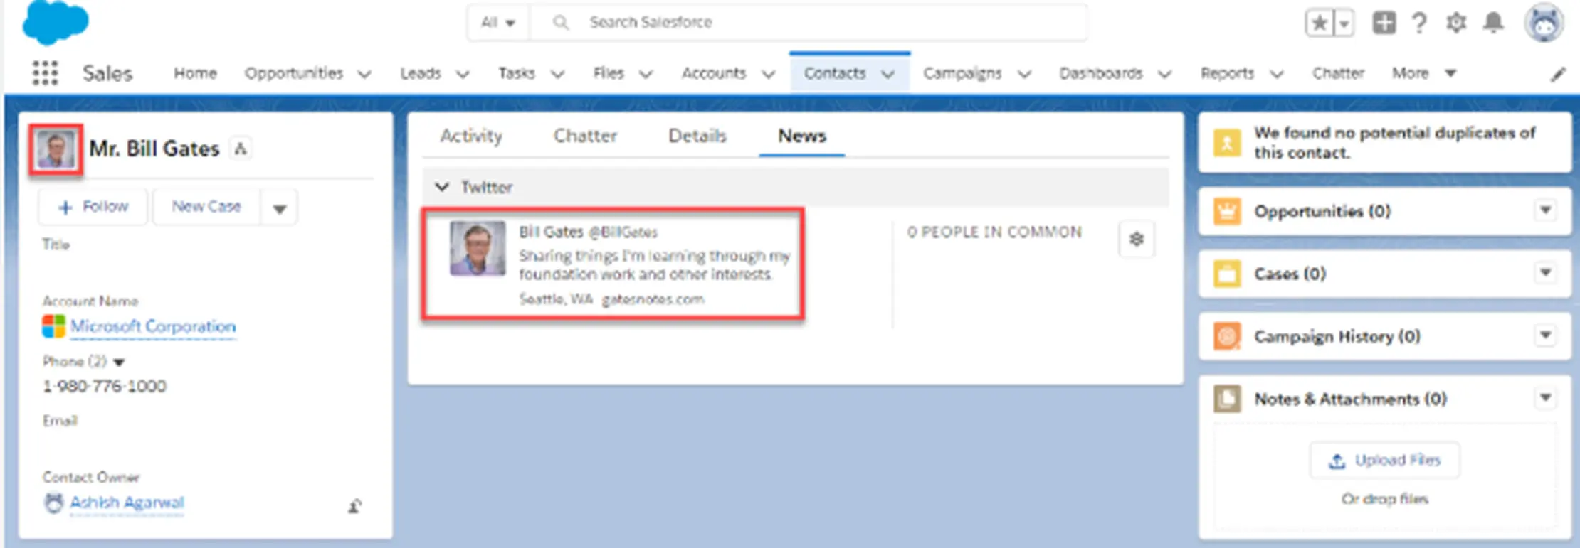Viewport: 1580px width, 548px height.
Task: Open the More nav menu
Action: pyautogui.click(x=1424, y=73)
